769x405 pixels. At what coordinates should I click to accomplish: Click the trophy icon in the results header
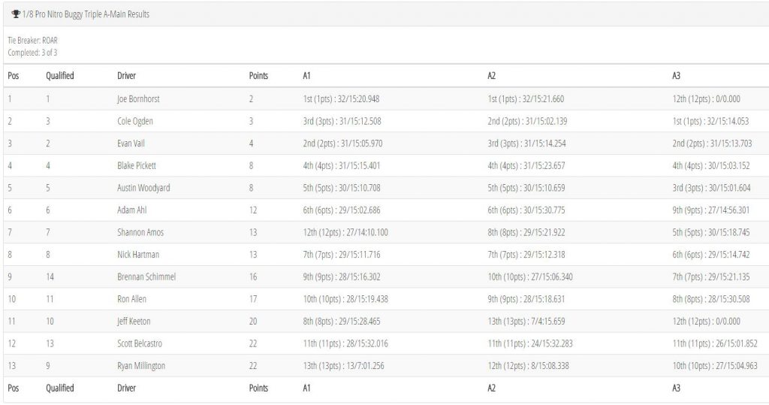coord(16,14)
